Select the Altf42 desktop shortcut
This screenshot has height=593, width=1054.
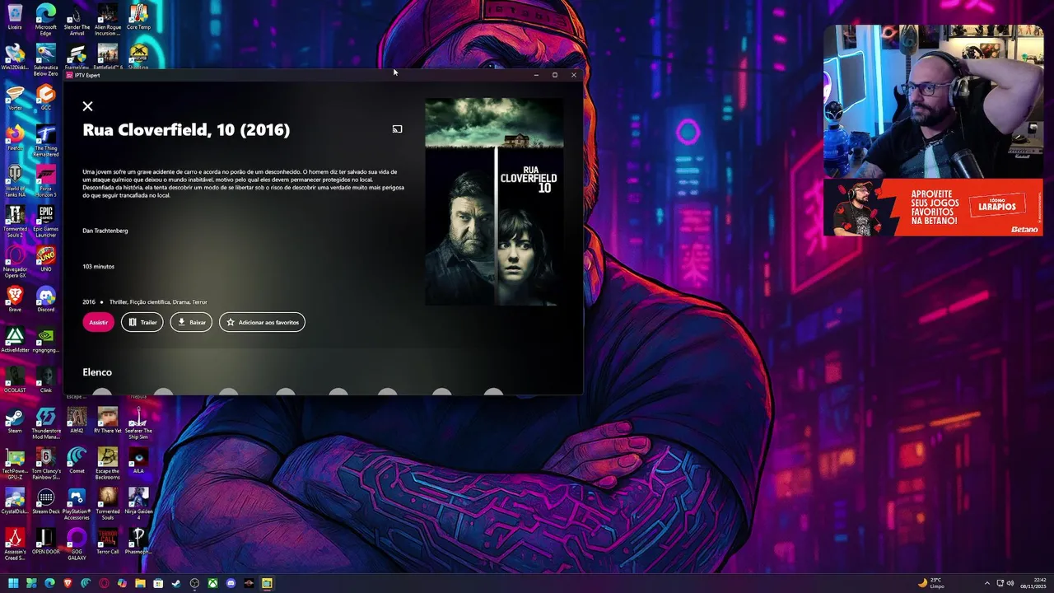[x=77, y=421]
